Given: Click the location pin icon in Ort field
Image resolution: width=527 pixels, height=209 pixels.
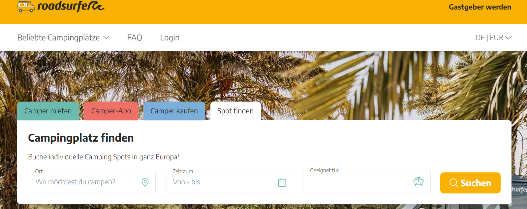Looking at the screenshot, I should tap(145, 182).
